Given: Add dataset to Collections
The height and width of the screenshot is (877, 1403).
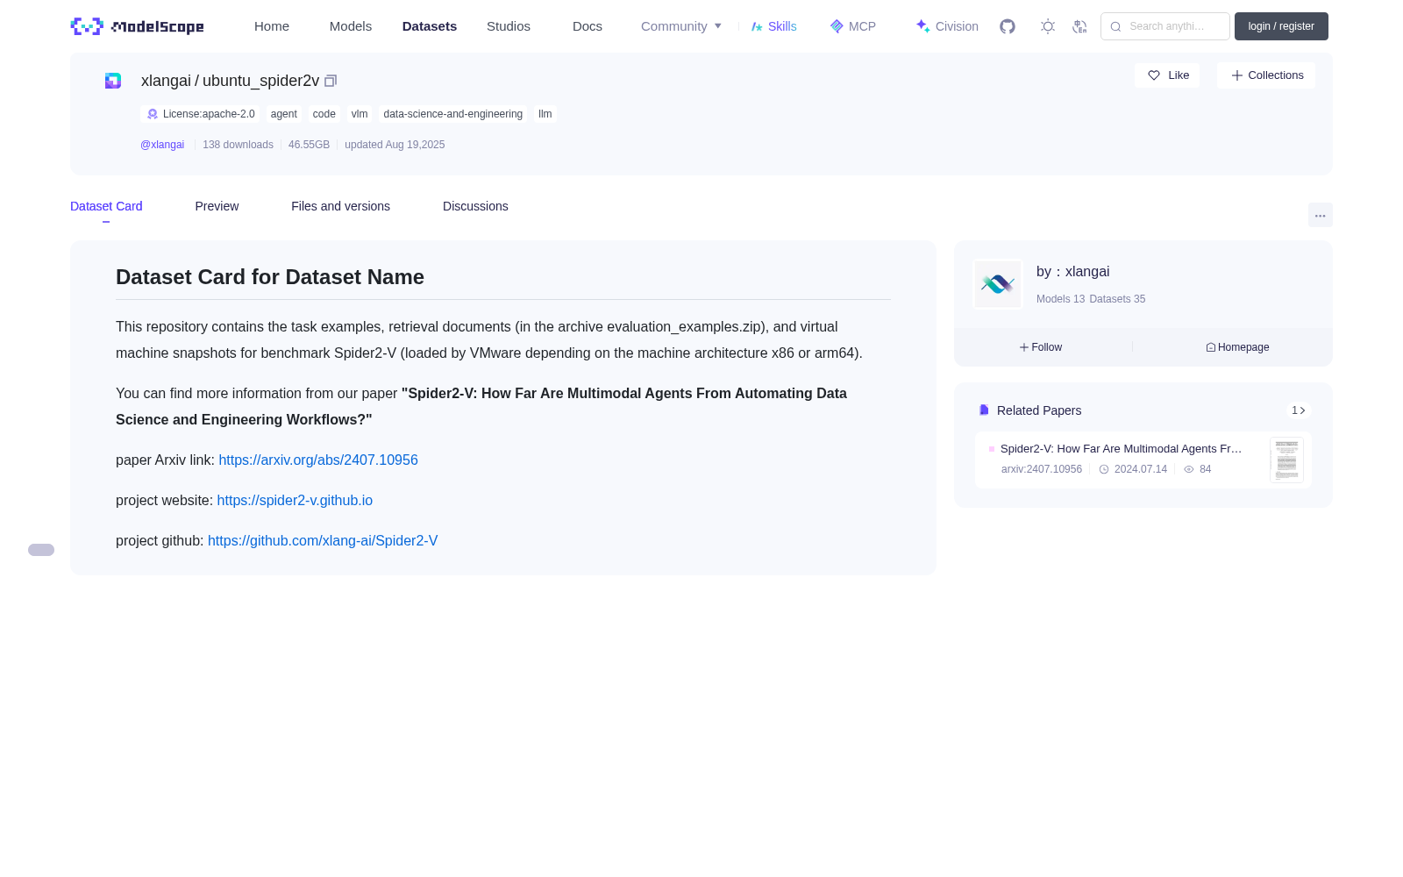Looking at the screenshot, I should [1266, 75].
